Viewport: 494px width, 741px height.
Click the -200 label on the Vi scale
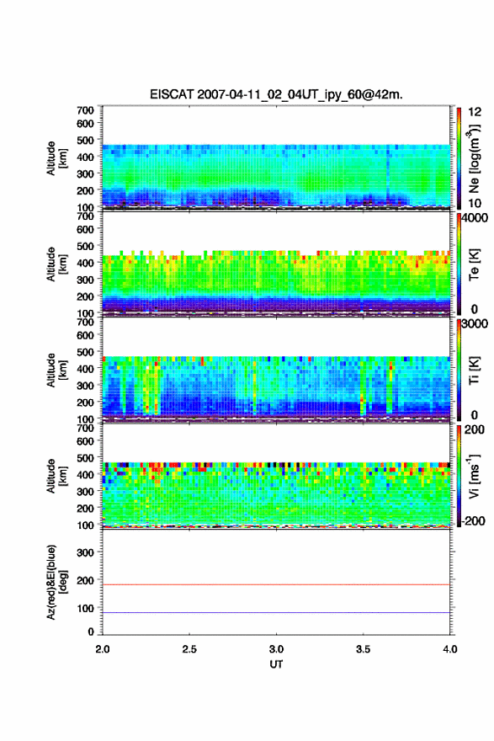[472, 520]
